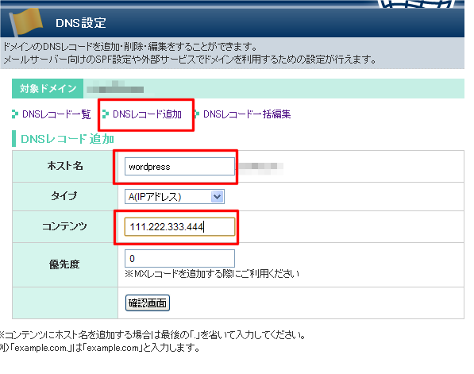The width and height of the screenshot is (474, 374).
Task: Click the 優先度 field showing 0
Action: pos(179,258)
